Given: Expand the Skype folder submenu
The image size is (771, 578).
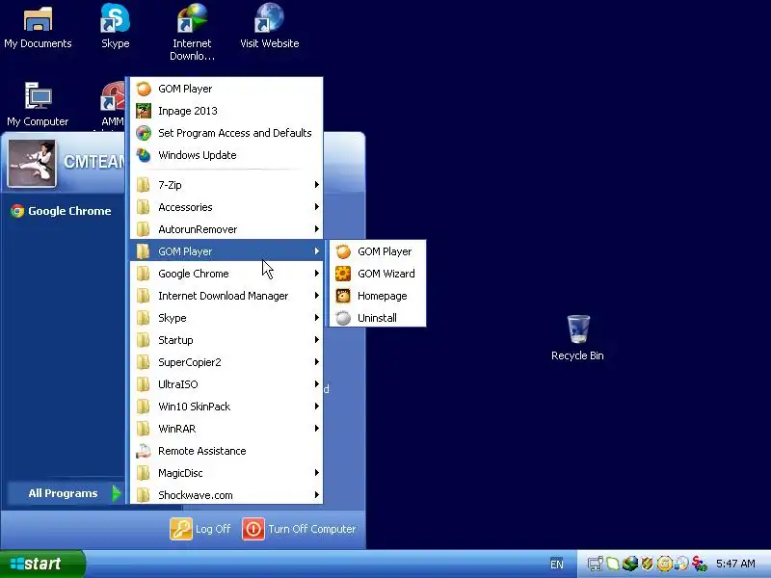Looking at the screenshot, I should [x=226, y=318].
